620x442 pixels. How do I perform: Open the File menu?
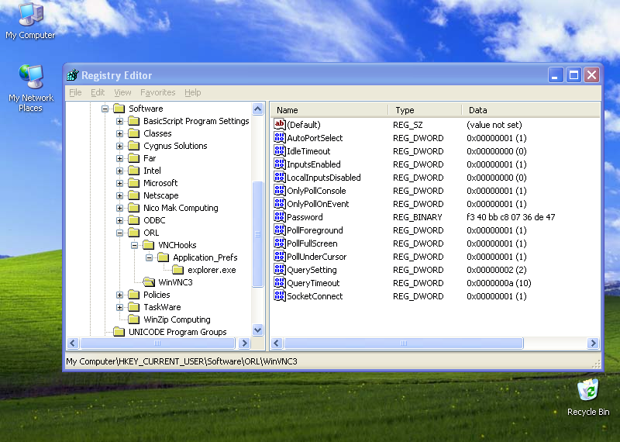click(75, 92)
